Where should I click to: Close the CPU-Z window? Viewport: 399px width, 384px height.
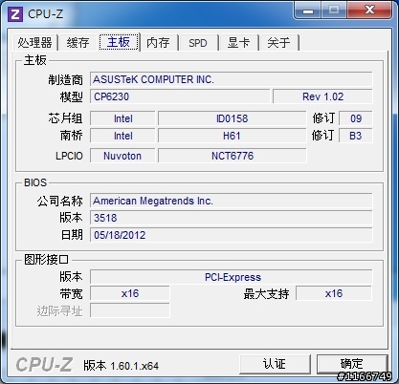coord(369,11)
